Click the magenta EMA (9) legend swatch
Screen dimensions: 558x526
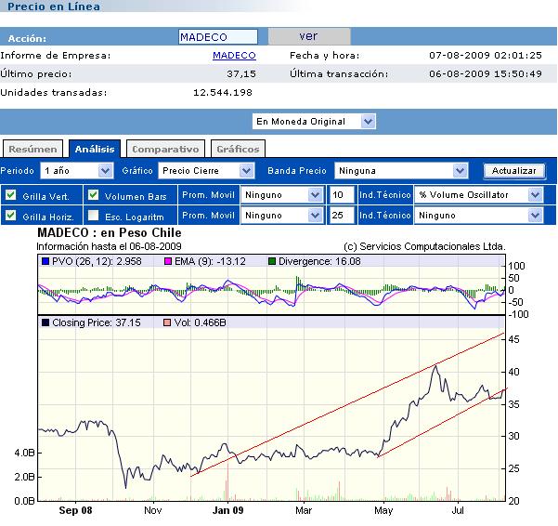[168, 261]
